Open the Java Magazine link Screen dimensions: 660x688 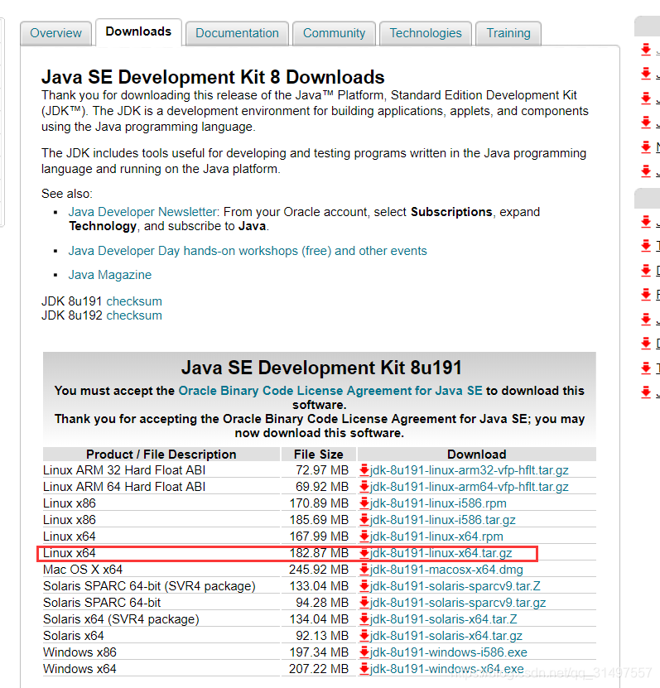click(x=109, y=275)
